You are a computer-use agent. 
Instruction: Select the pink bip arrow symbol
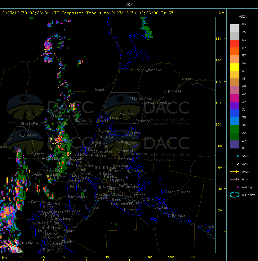click(x=234, y=179)
